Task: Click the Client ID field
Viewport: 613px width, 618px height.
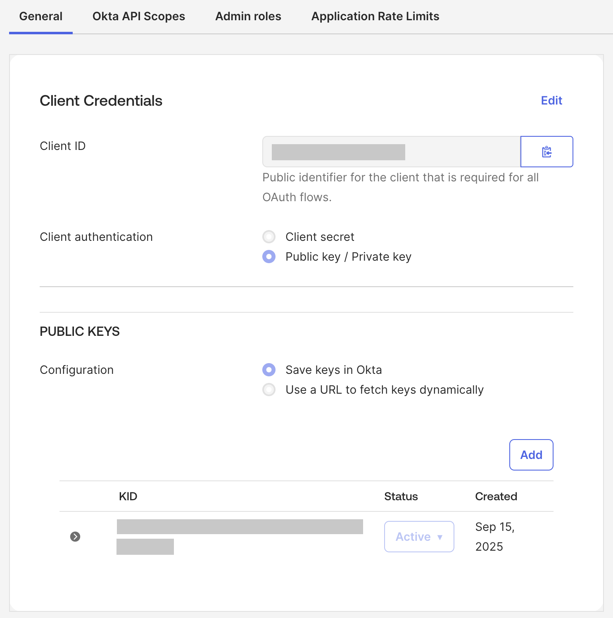Action: coord(391,152)
